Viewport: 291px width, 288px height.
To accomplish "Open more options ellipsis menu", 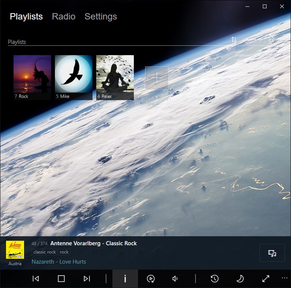I will point(285,278).
